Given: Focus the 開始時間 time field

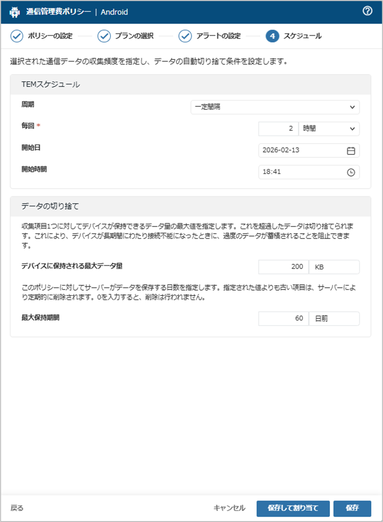Looking at the screenshot, I should click(309, 172).
